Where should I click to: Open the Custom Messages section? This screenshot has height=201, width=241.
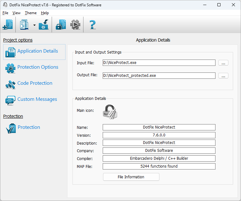(x=37, y=99)
